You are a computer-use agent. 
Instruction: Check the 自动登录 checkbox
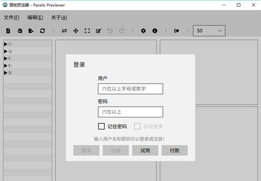point(137,126)
